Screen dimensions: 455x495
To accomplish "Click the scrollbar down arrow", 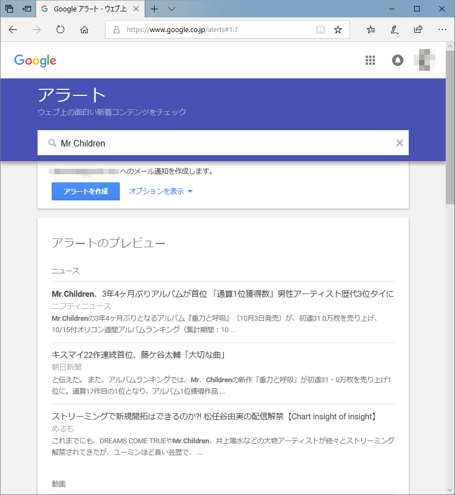I will (x=450, y=490).
